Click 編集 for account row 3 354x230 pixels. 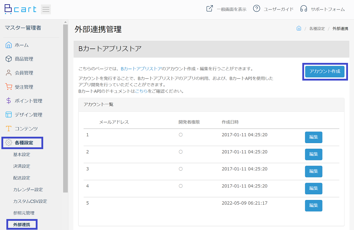pyautogui.click(x=314, y=171)
